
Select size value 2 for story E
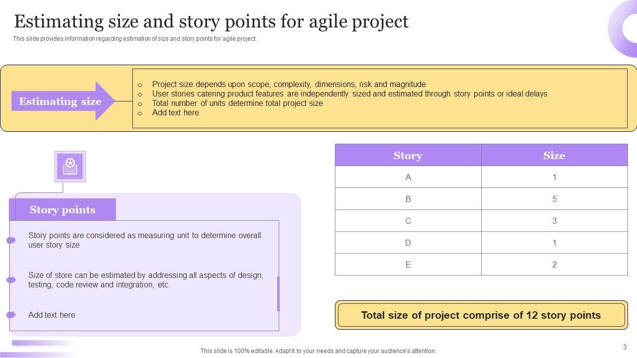[x=554, y=265]
